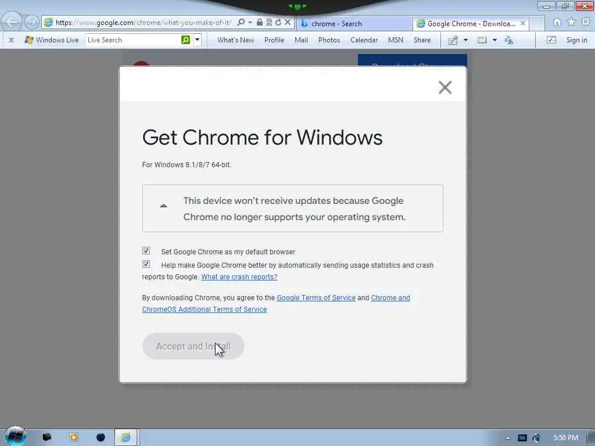Open What are crash reports? link

239,277
